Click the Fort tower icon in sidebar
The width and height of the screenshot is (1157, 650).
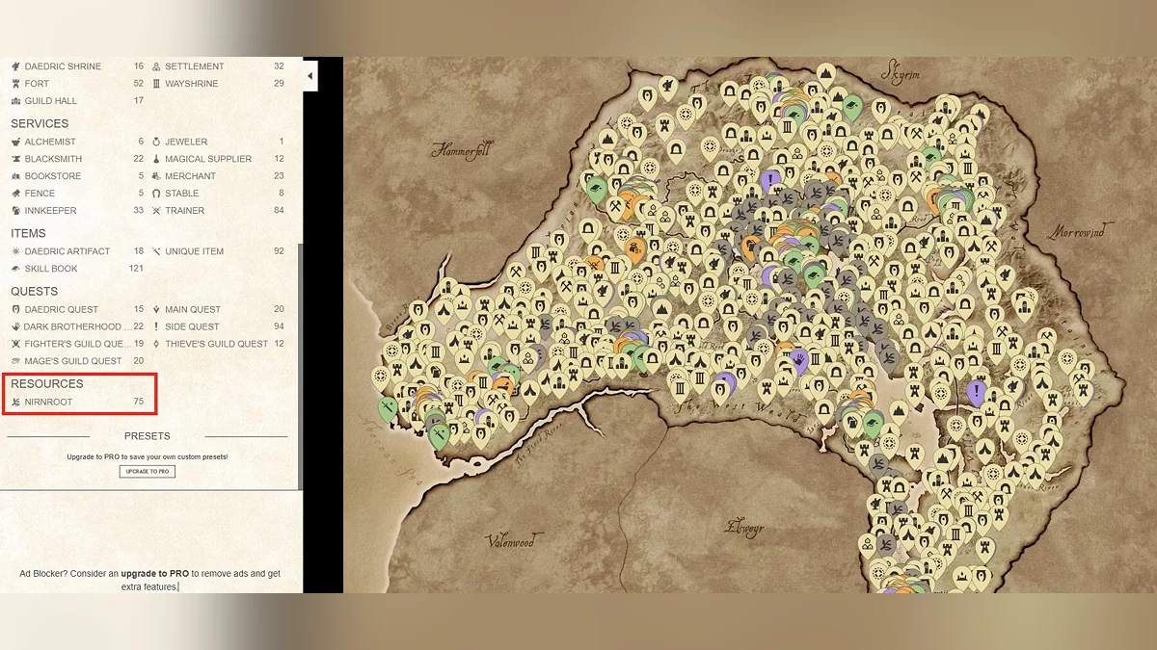click(x=15, y=84)
